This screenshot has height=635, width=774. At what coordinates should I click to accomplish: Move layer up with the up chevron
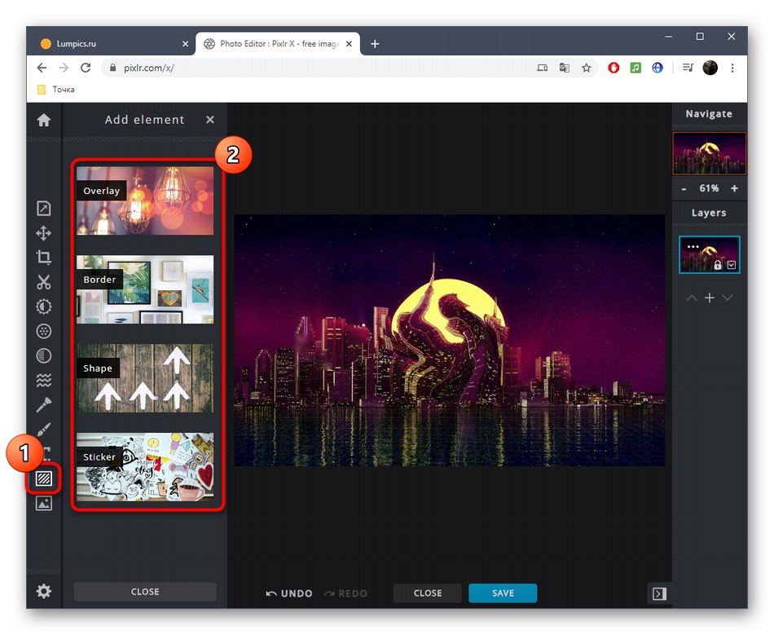[692, 298]
